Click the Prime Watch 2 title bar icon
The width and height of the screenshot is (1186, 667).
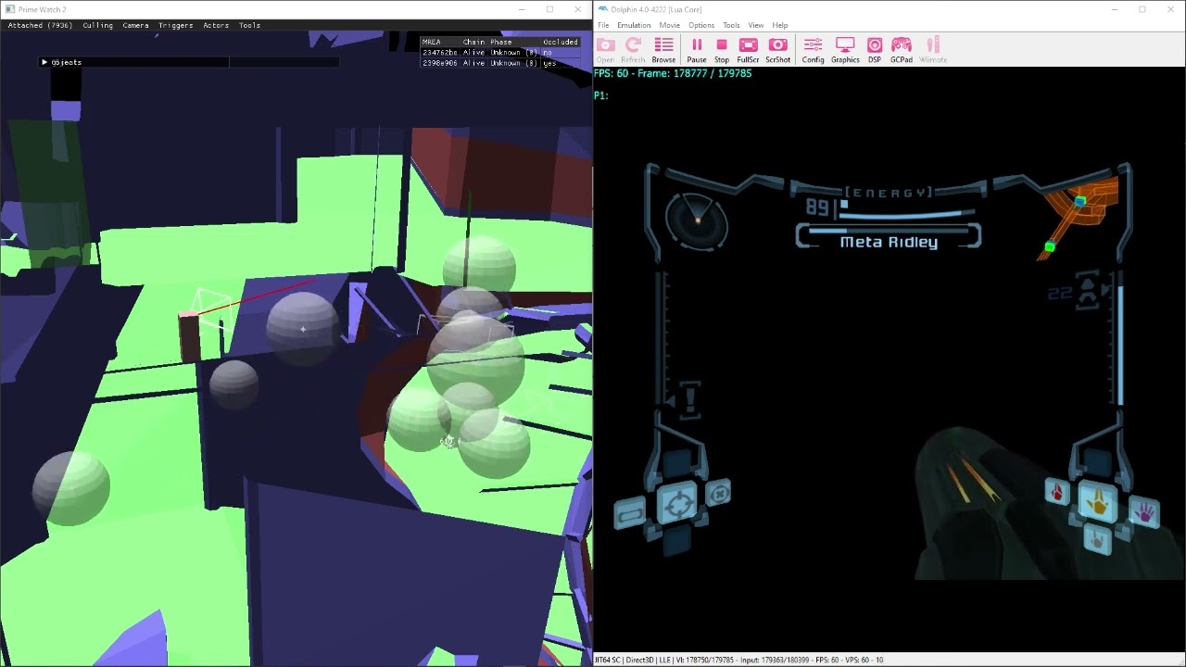(9, 9)
